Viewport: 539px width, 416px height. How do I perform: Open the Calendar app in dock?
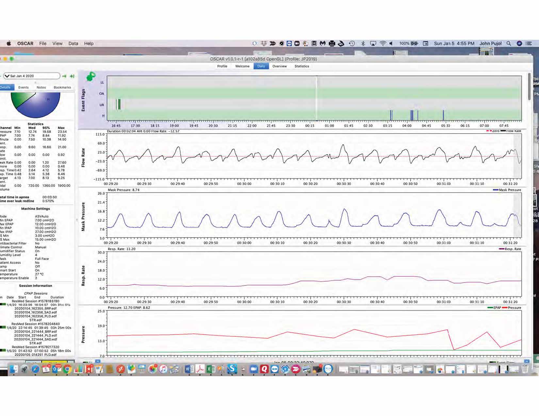[x=46, y=369]
